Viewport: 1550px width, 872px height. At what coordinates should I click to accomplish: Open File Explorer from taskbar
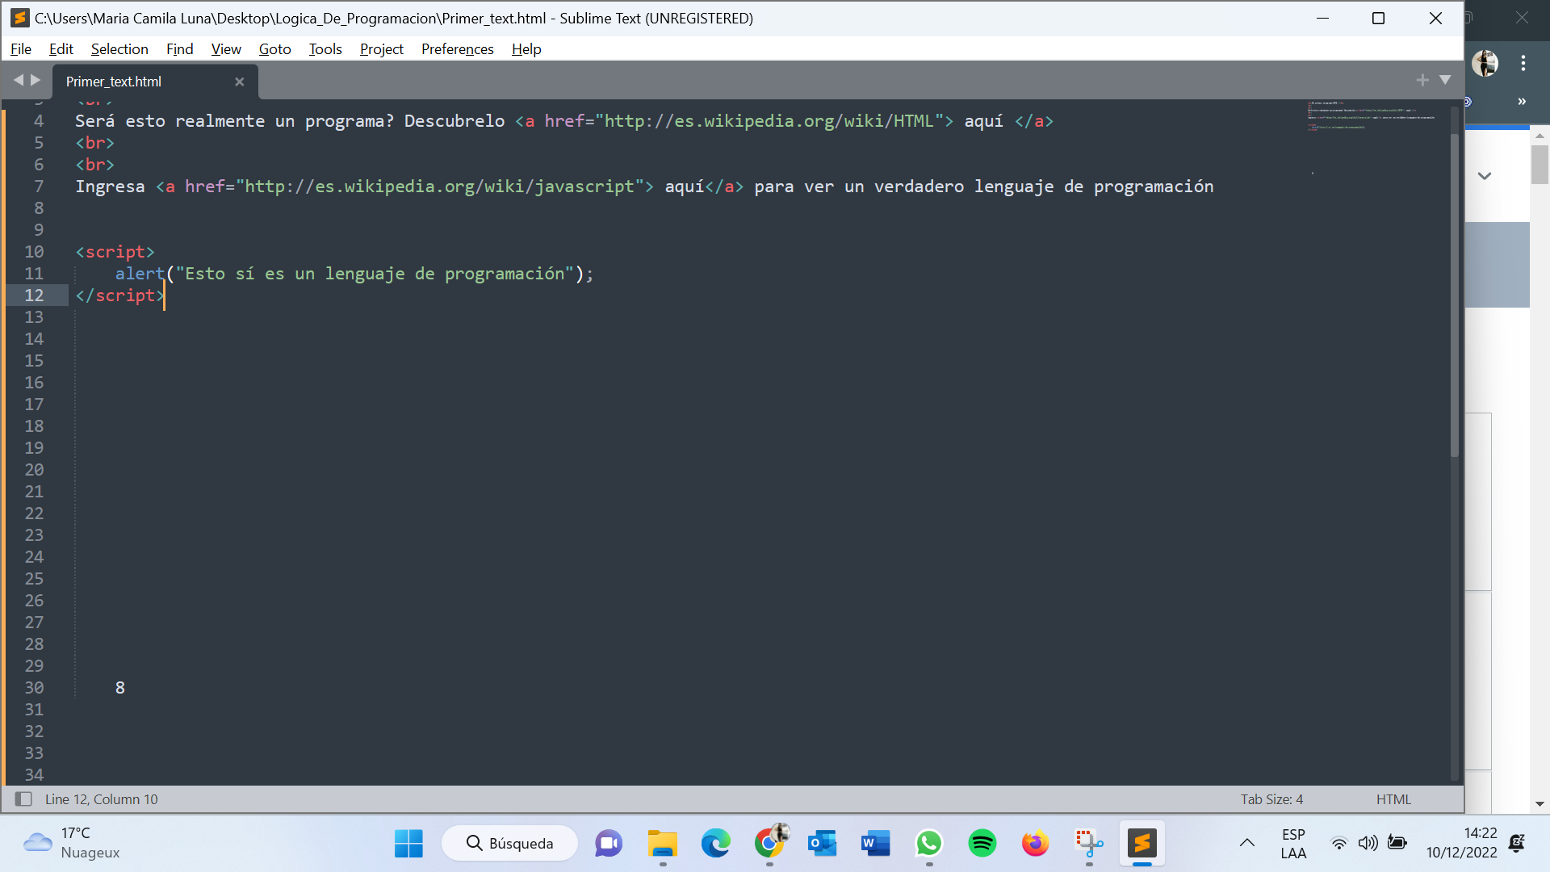tap(663, 844)
